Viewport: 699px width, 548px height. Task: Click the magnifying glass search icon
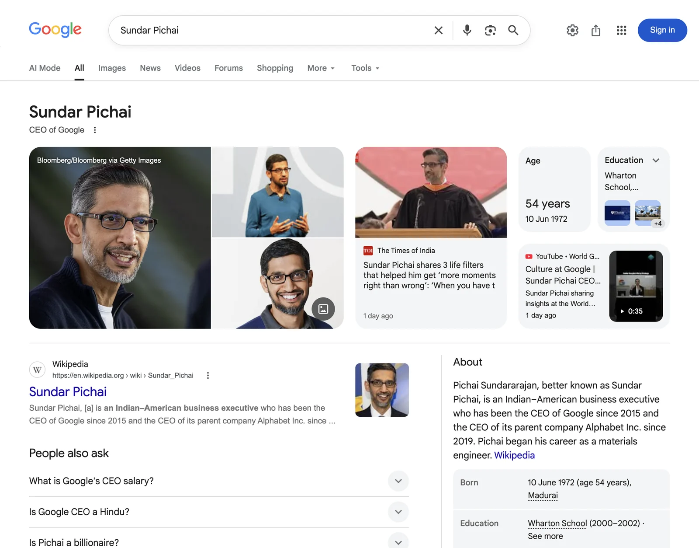pos(513,30)
